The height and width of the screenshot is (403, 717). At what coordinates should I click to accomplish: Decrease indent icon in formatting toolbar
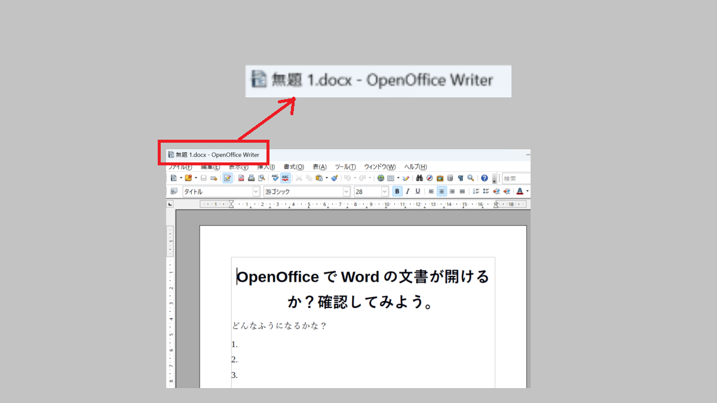tap(497, 192)
